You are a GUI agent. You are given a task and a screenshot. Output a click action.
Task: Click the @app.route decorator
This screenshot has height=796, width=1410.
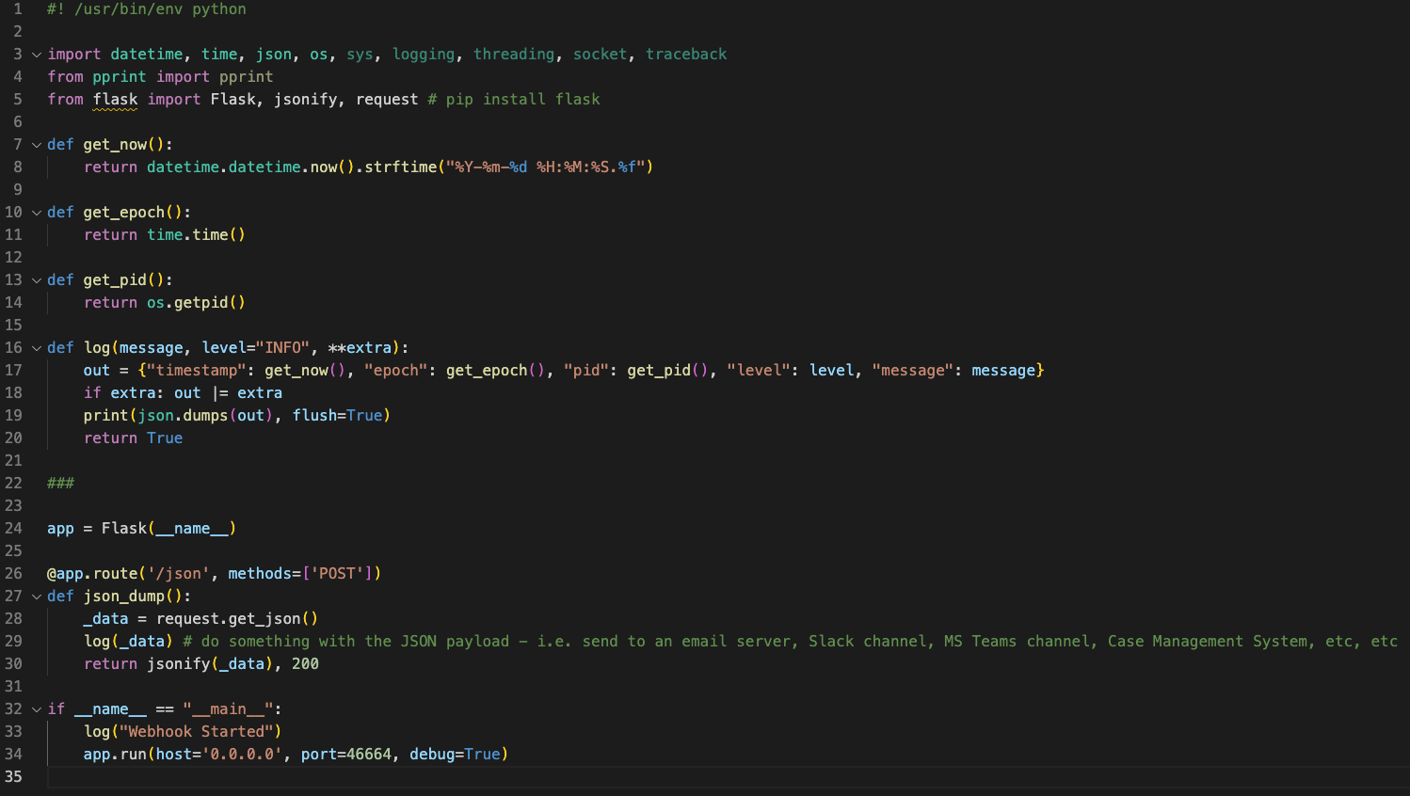[93, 574]
